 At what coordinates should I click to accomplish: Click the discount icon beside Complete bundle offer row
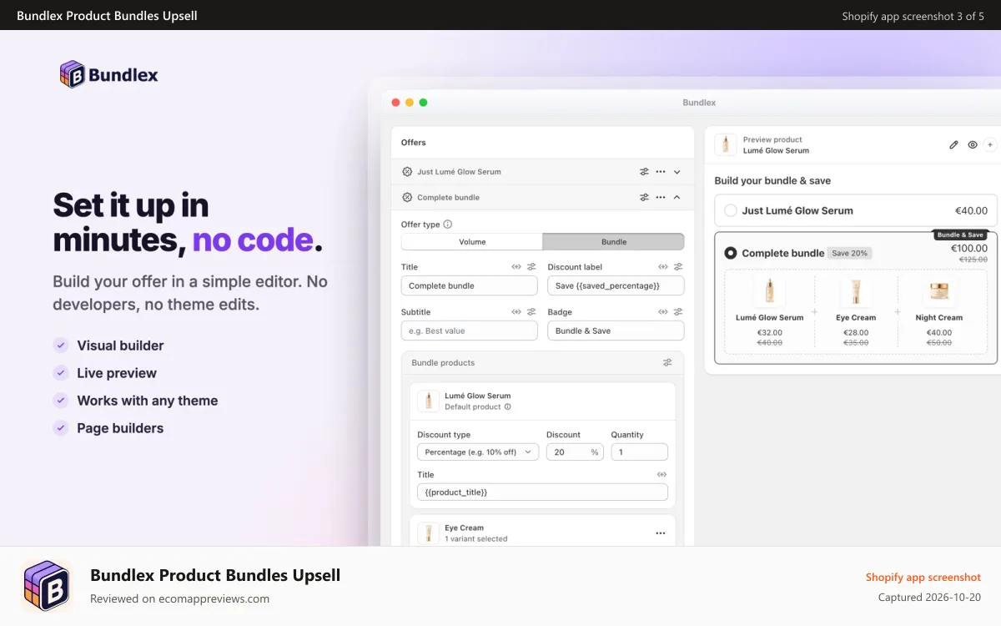click(407, 198)
